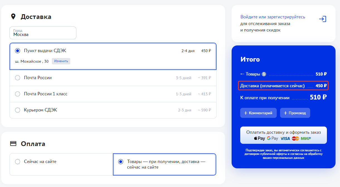340x187 pixels.
Task: Click the Город input field
Action: pos(43,33)
